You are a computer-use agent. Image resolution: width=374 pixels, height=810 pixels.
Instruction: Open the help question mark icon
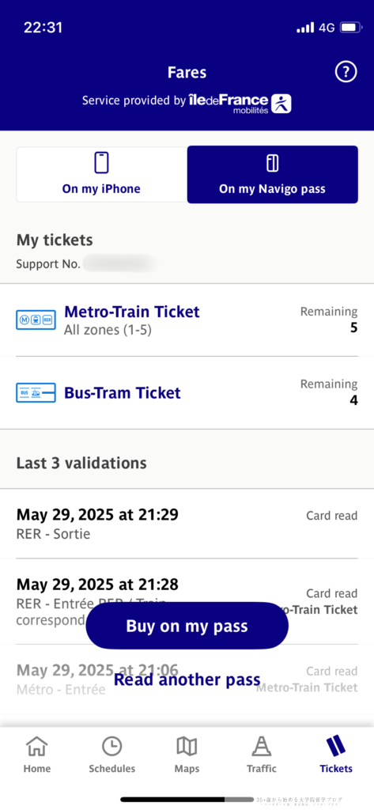[346, 72]
